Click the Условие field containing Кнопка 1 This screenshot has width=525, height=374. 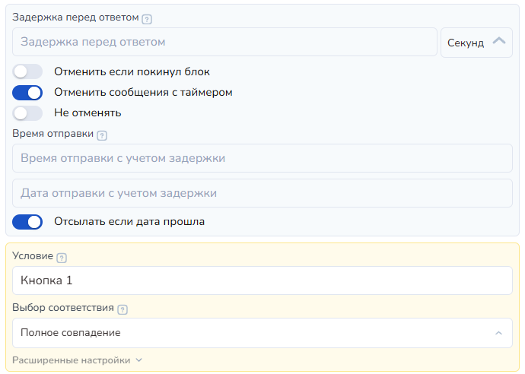(262, 280)
